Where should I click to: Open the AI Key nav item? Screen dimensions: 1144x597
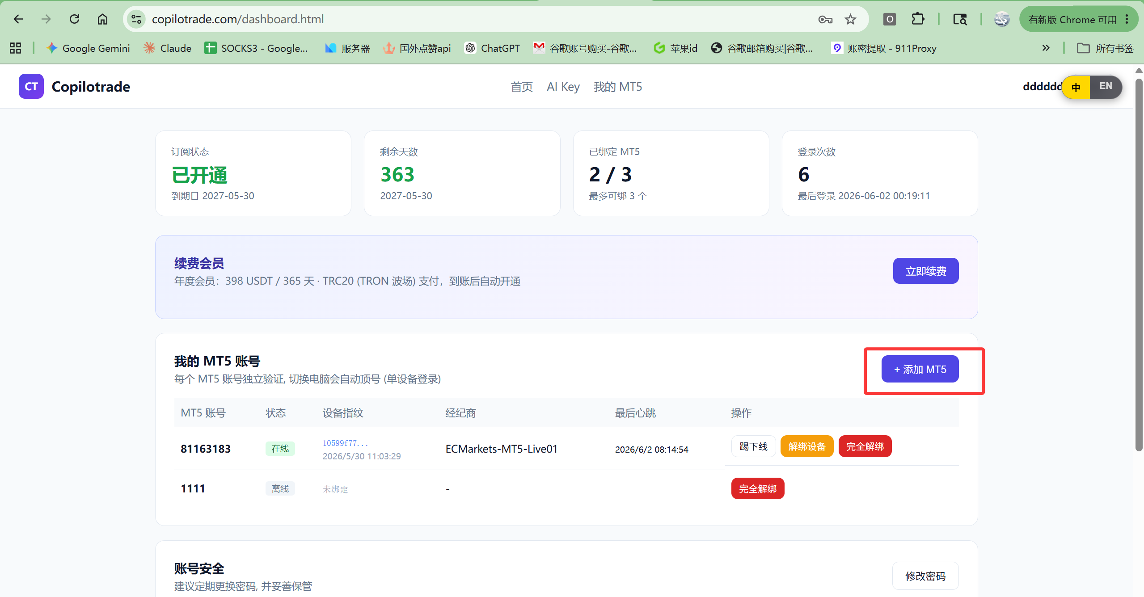563,87
